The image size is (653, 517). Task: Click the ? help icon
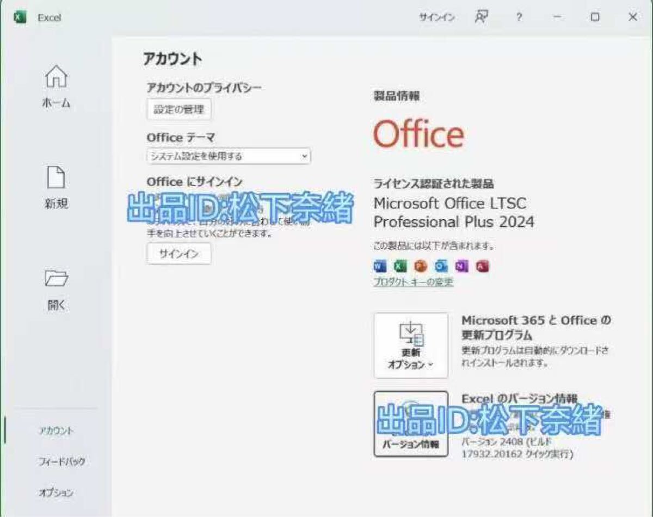tap(519, 17)
